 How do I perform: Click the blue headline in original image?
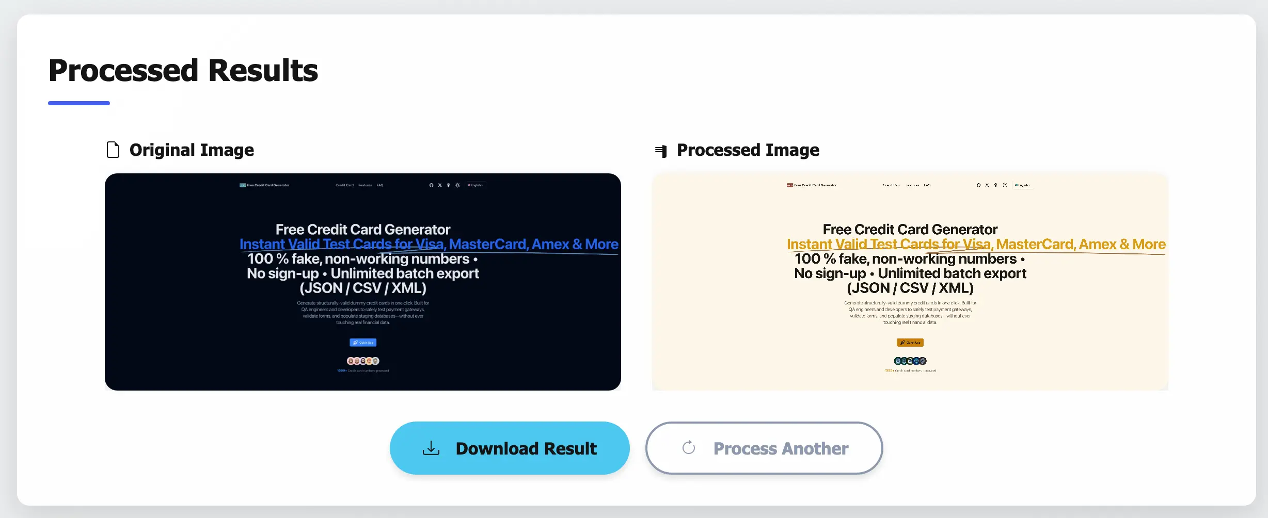pyautogui.click(x=429, y=244)
